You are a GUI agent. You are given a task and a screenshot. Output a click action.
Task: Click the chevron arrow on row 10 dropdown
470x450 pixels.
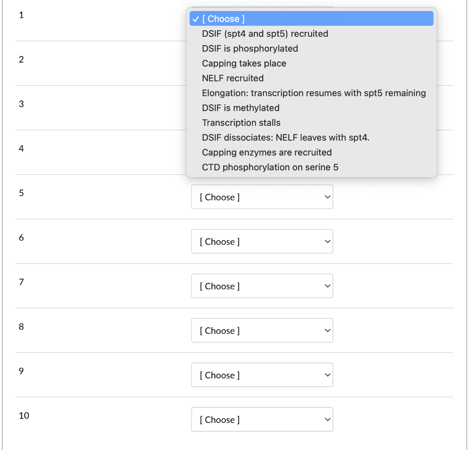point(328,419)
